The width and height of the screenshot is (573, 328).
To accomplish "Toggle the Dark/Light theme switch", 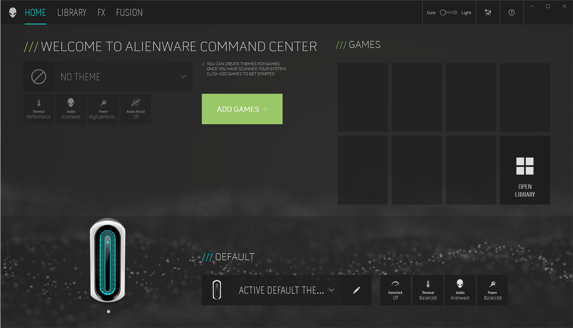I will 449,12.
